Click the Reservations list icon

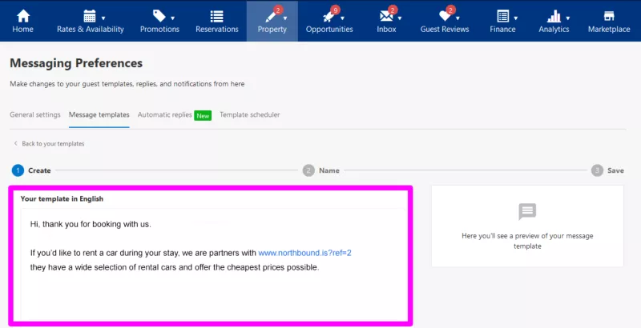pos(216,16)
